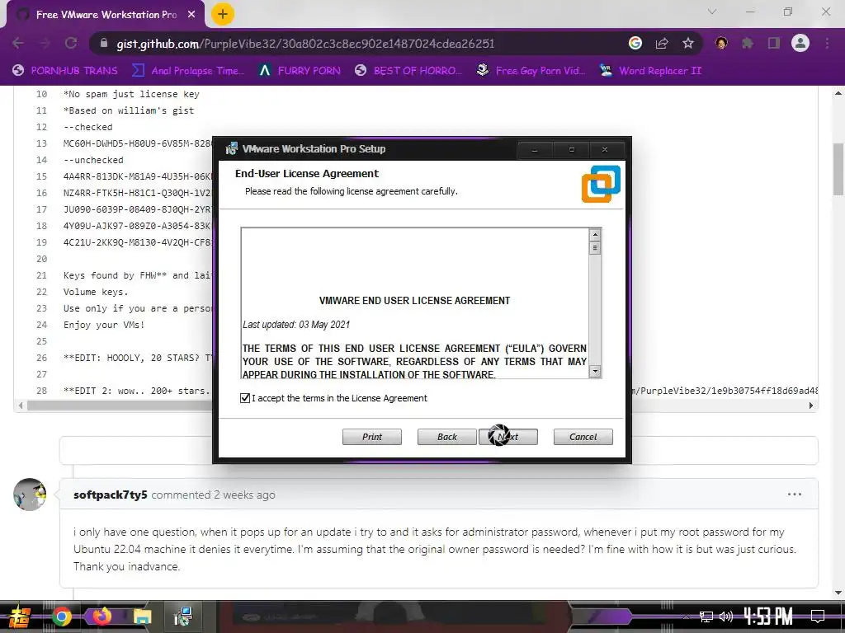Bookmark this page with star icon
845x633 pixels.
(x=688, y=43)
